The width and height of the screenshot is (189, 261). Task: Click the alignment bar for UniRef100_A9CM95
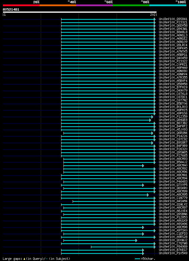coord(105,195)
